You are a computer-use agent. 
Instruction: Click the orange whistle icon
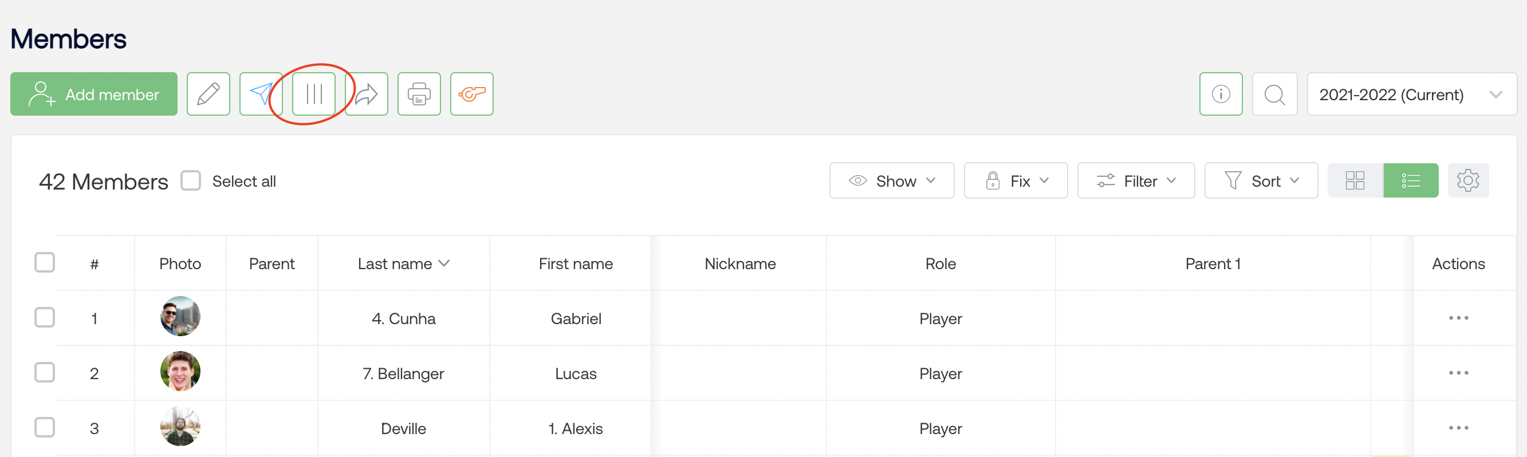click(472, 94)
